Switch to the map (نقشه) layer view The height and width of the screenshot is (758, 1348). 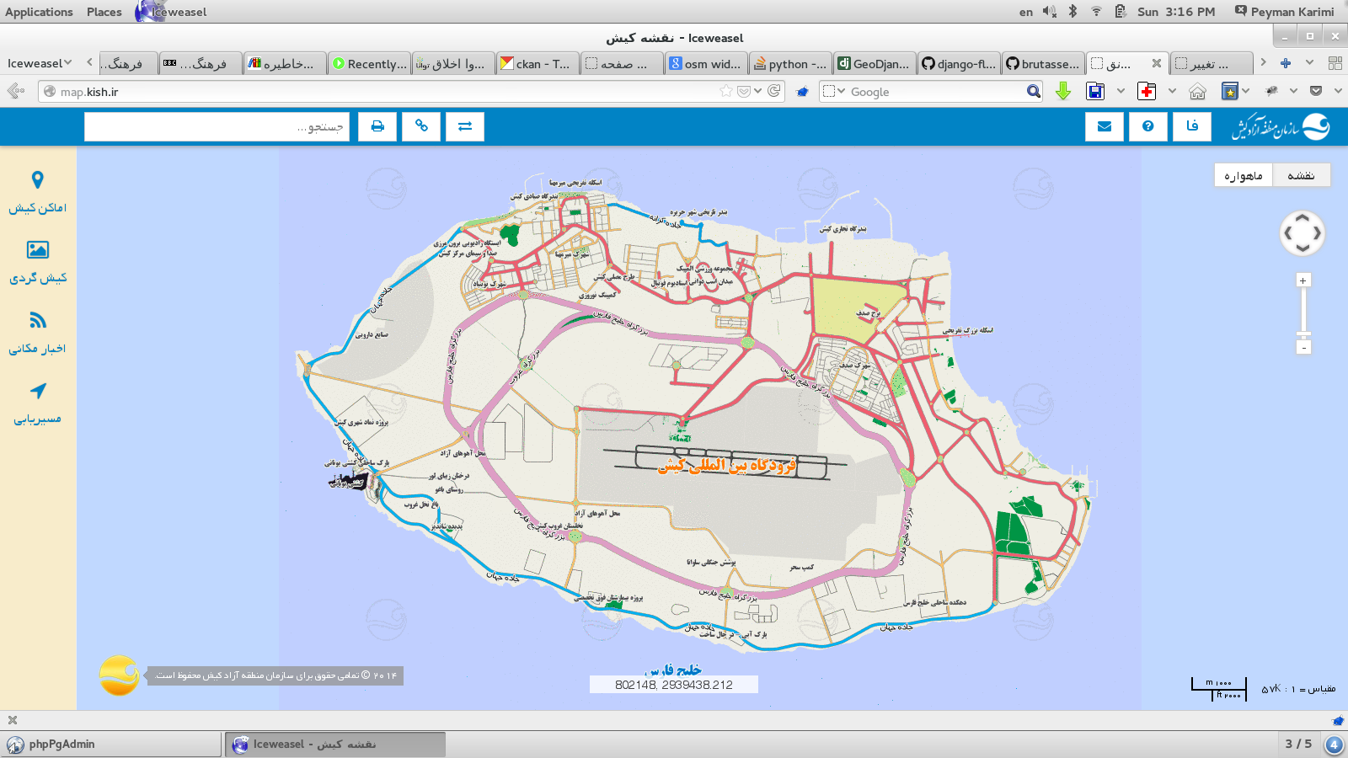1301,175
